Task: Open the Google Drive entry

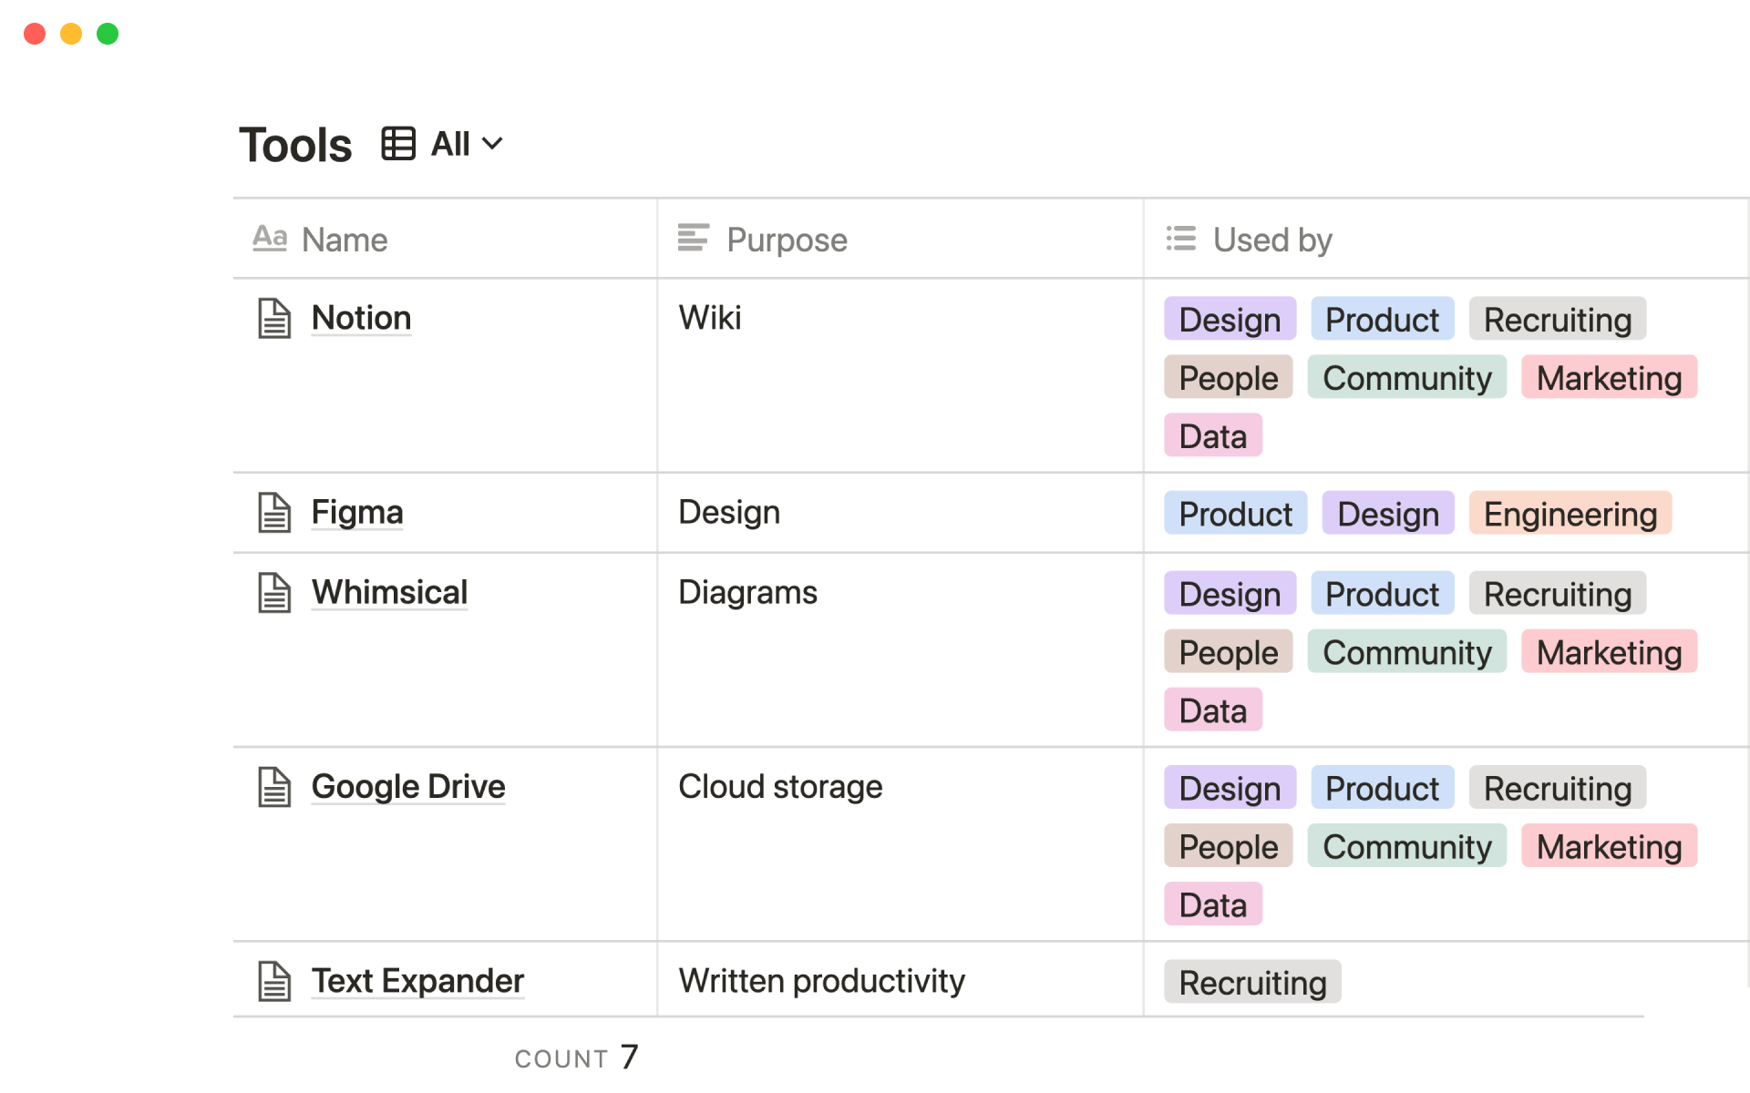Action: 407,786
